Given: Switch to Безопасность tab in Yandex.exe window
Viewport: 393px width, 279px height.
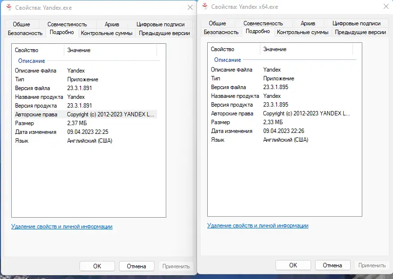Looking at the screenshot, I should [x=25, y=33].
